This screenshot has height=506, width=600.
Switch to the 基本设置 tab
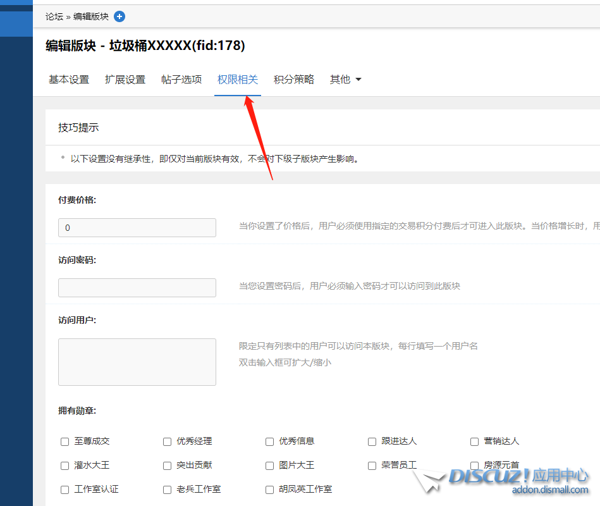coord(69,80)
